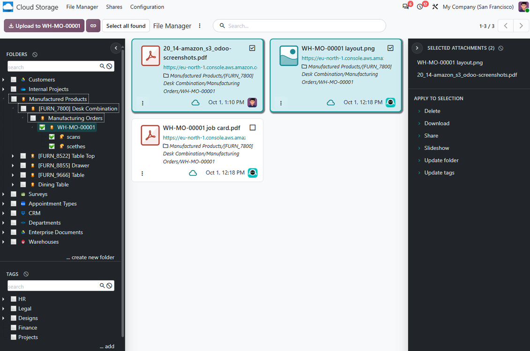Viewport: 530px width, 351px height.
Task: Focus the main Search field
Action: (x=300, y=26)
